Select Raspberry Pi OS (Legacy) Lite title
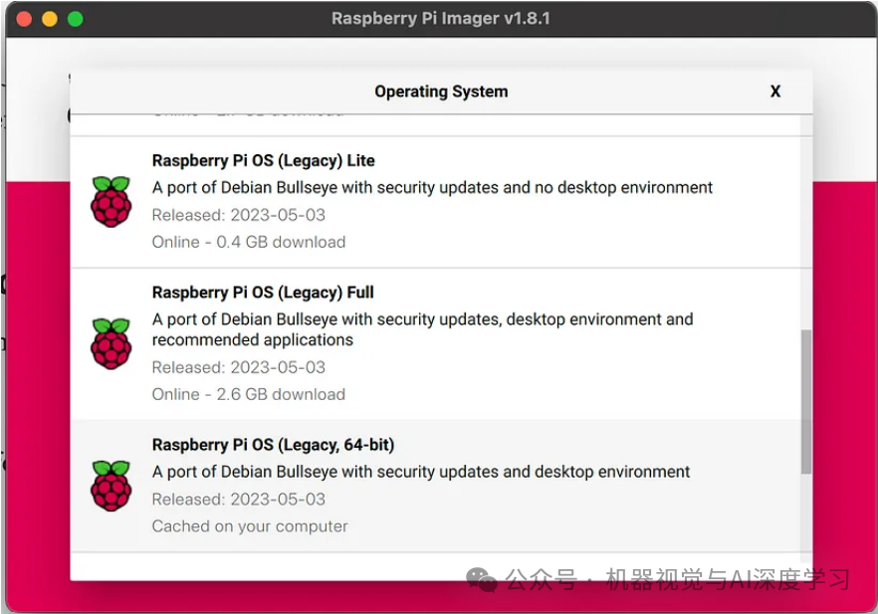 263,160
